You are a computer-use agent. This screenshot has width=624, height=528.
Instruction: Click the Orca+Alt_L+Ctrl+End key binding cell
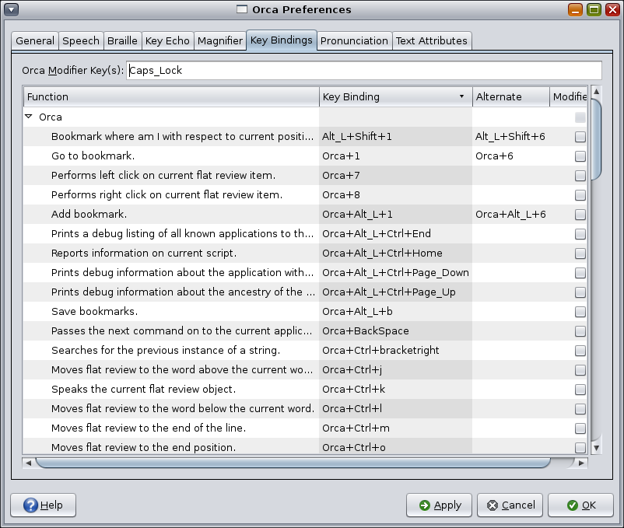[x=395, y=234]
